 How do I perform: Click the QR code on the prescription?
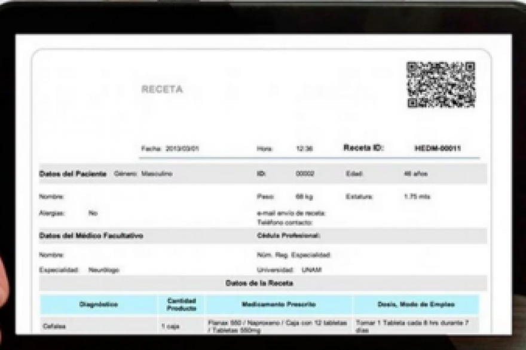[441, 85]
